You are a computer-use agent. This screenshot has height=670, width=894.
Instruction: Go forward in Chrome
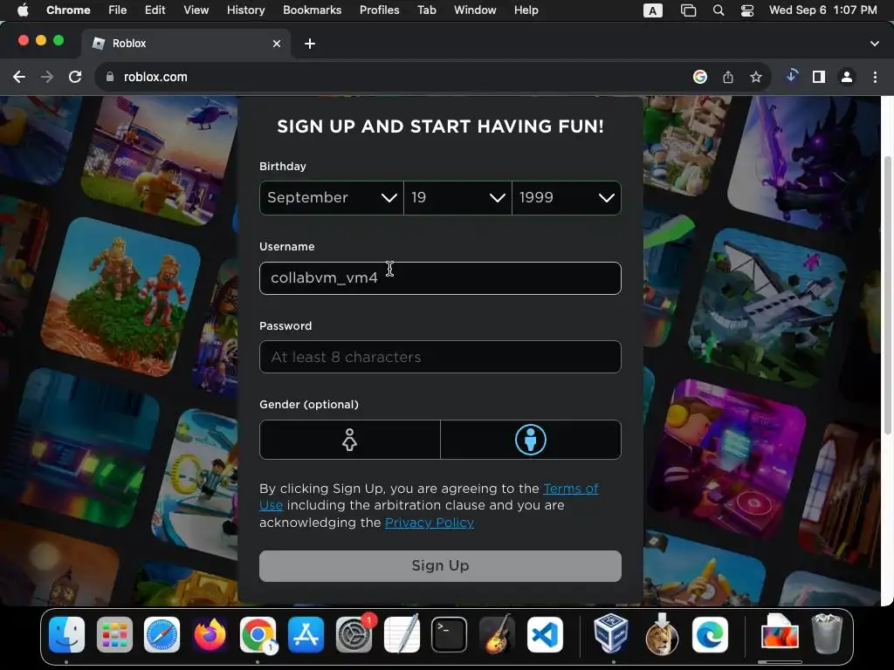(47, 77)
